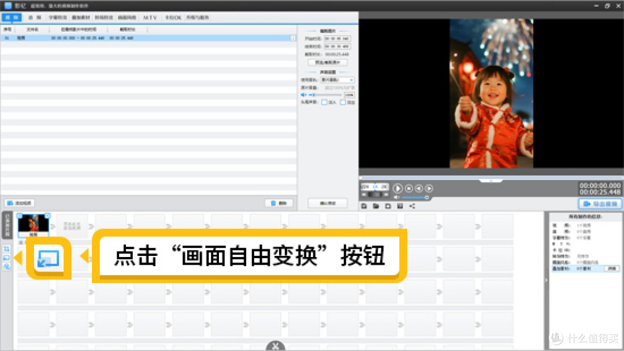This screenshot has width=624, height=351.
Task: Click the start time (开始时间) input field
Action: [x=337, y=39]
